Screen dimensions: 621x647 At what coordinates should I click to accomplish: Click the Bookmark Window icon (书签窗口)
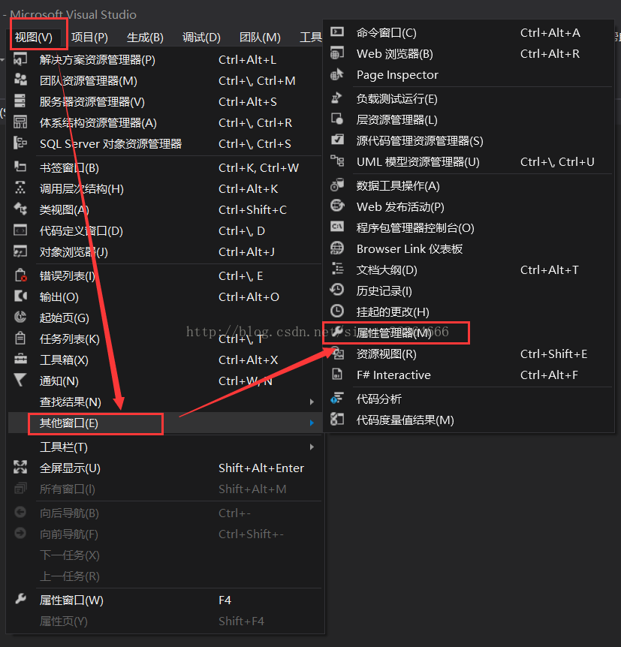[20, 167]
